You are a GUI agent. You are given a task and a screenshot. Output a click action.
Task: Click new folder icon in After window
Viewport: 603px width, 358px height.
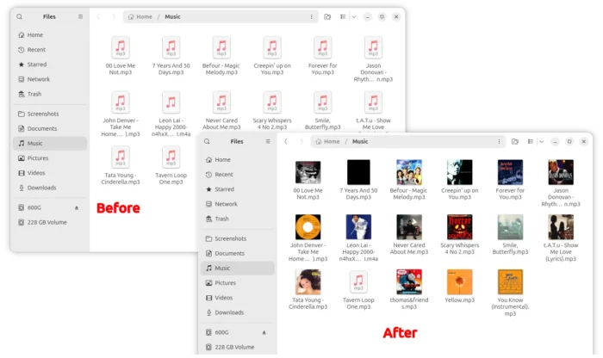(x=515, y=141)
